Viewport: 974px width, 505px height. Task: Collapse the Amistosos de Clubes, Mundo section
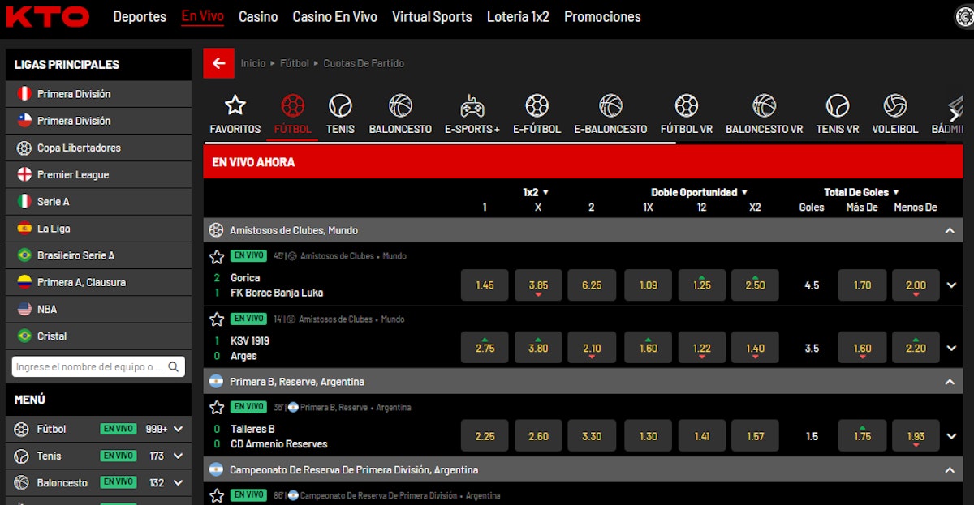pos(949,231)
